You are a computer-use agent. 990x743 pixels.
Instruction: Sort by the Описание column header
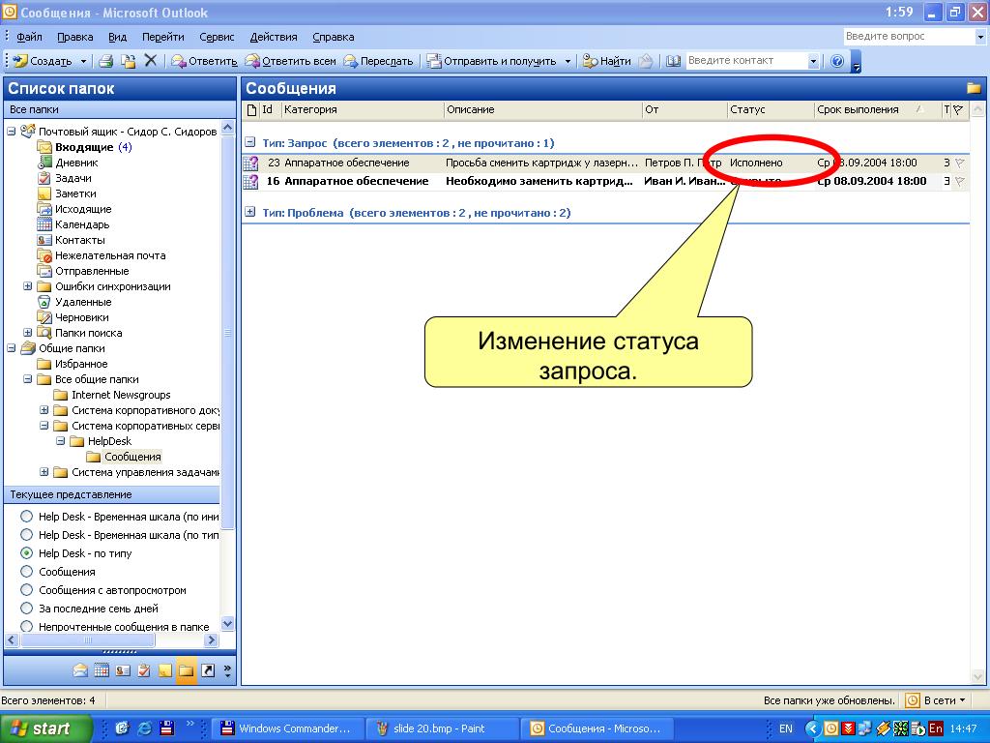543,110
